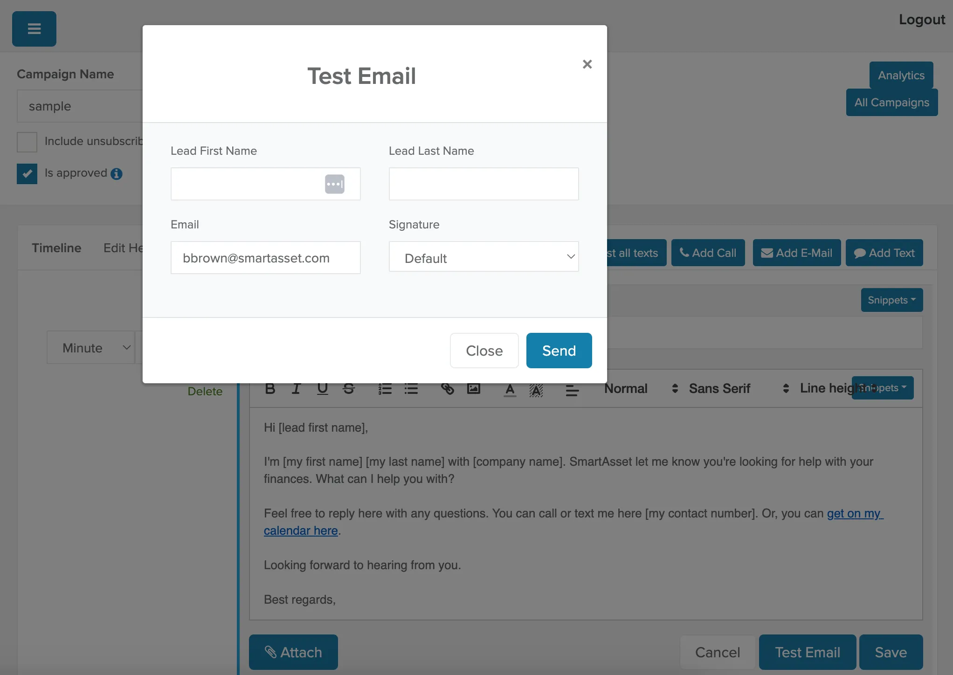Screen dimensions: 953x675
Task: Uncheck the Is approved checkbox
Action: click(27, 174)
